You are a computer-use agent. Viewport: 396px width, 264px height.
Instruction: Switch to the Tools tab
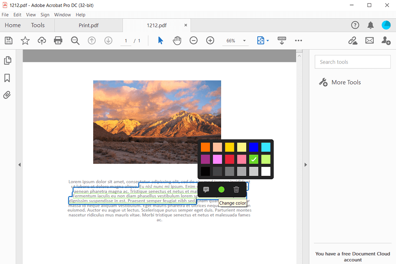[38, 25]
